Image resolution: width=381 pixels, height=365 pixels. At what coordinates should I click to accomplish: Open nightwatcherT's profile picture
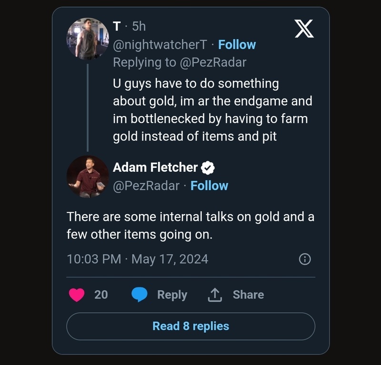pos(88,39)
